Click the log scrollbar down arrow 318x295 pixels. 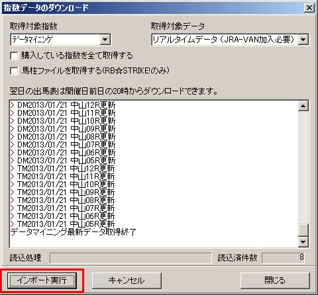tap(303, 242)
